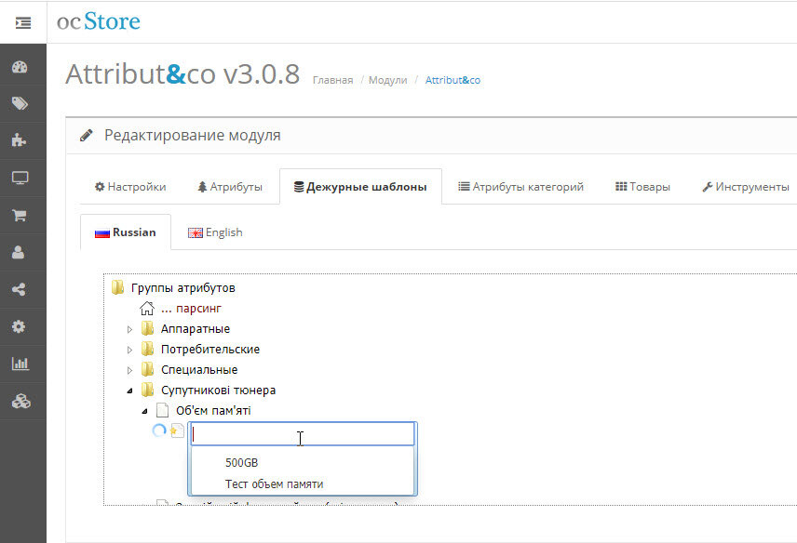Select the Супутникові тюнера tree item
797x543 pixels.
219,391
